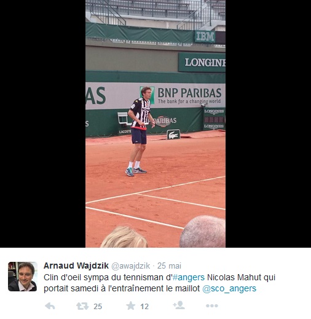View the retweet count of 25
This screenshot has height=319, width=311.
click(x=98, y=307)
